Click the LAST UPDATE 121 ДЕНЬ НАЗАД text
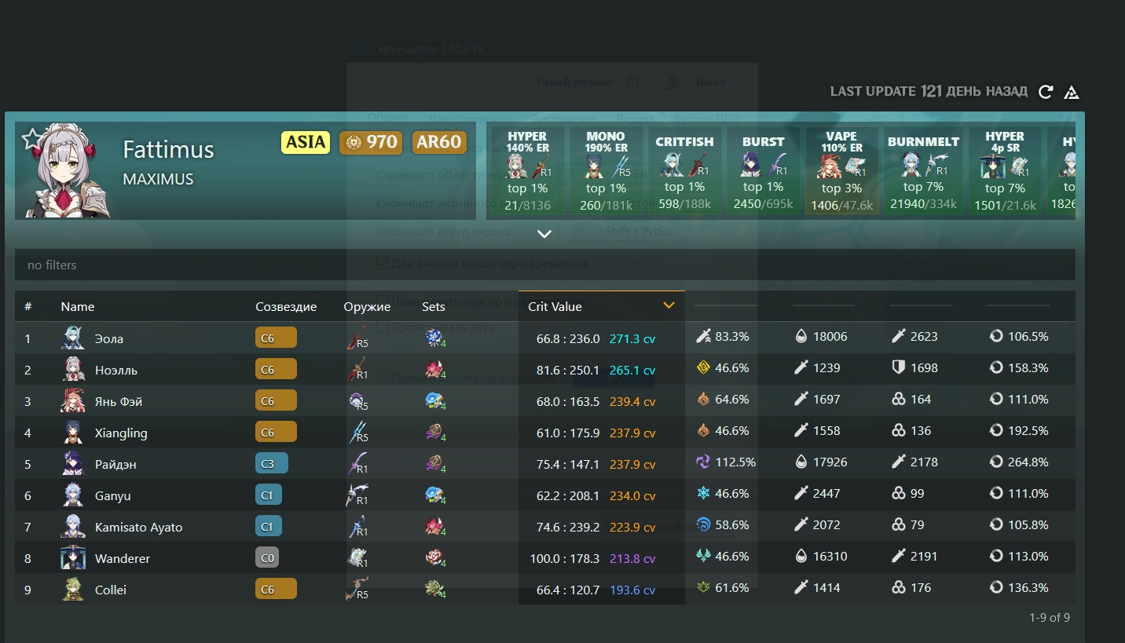The width and height of the screenshot is (1125, 643). (929, 91)
